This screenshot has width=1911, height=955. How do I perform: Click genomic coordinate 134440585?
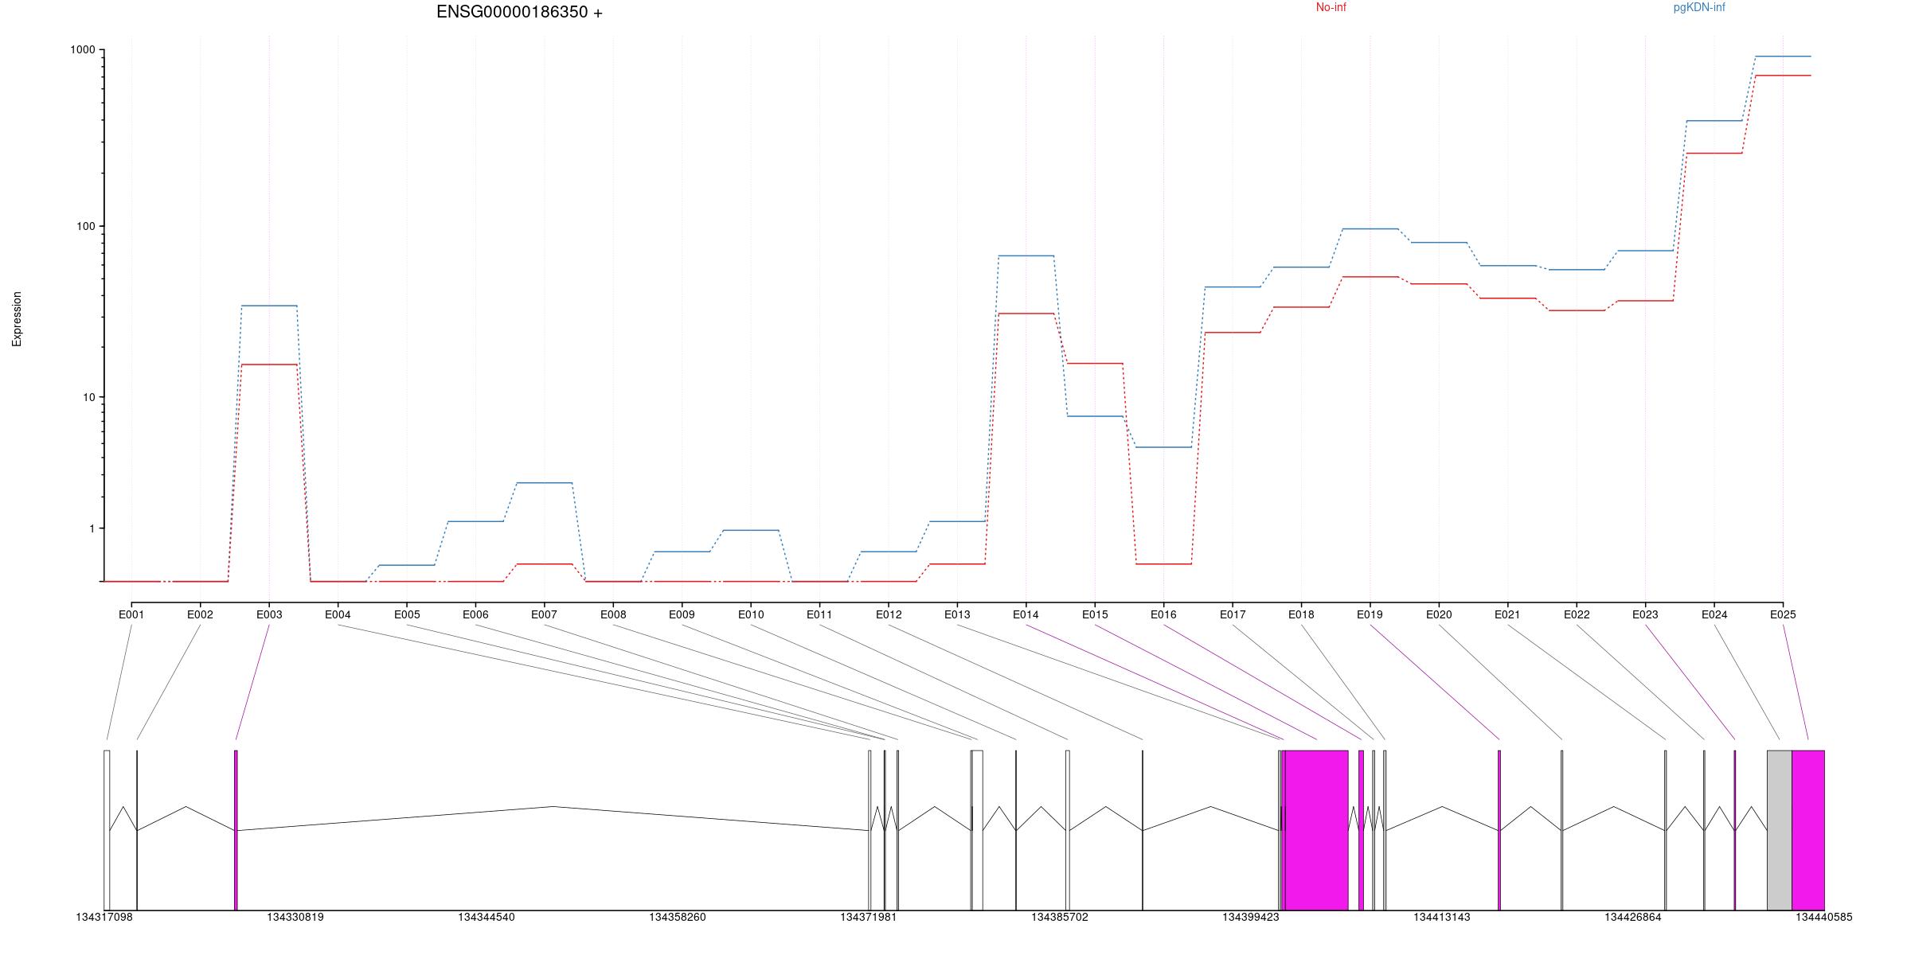coord(1823,917)
